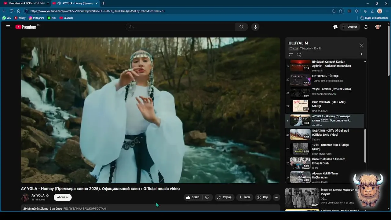This screenshot has height=220, width=391.
Task: Open playlist three-dot options menu
Action: (361, 55)
